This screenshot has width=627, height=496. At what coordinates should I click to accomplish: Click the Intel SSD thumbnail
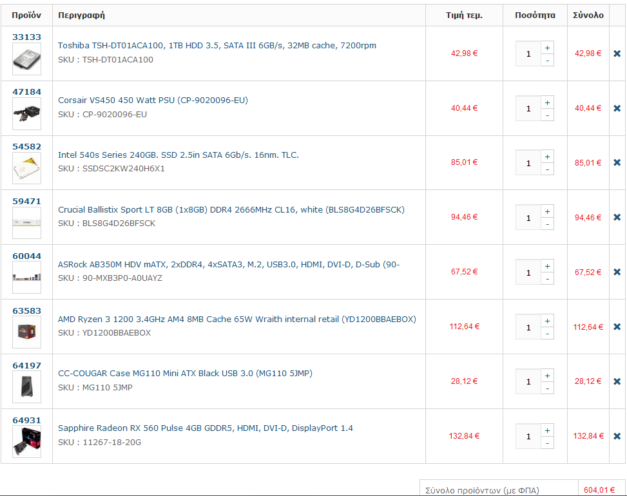(27, 168)
